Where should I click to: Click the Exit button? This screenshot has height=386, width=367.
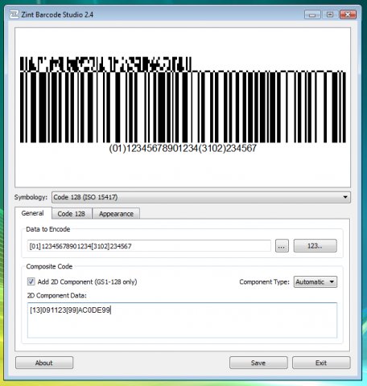point(321,363)
